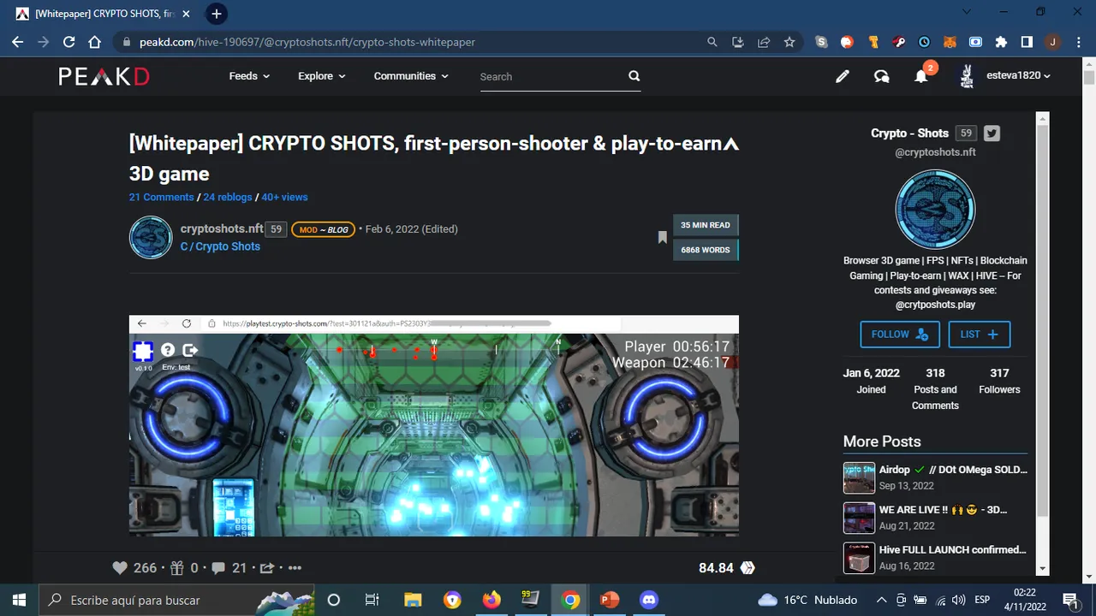Open PowerPoint from the taskbar
Screen dimensions: 1096x616
pyautogui.click(x=610, y=600)
